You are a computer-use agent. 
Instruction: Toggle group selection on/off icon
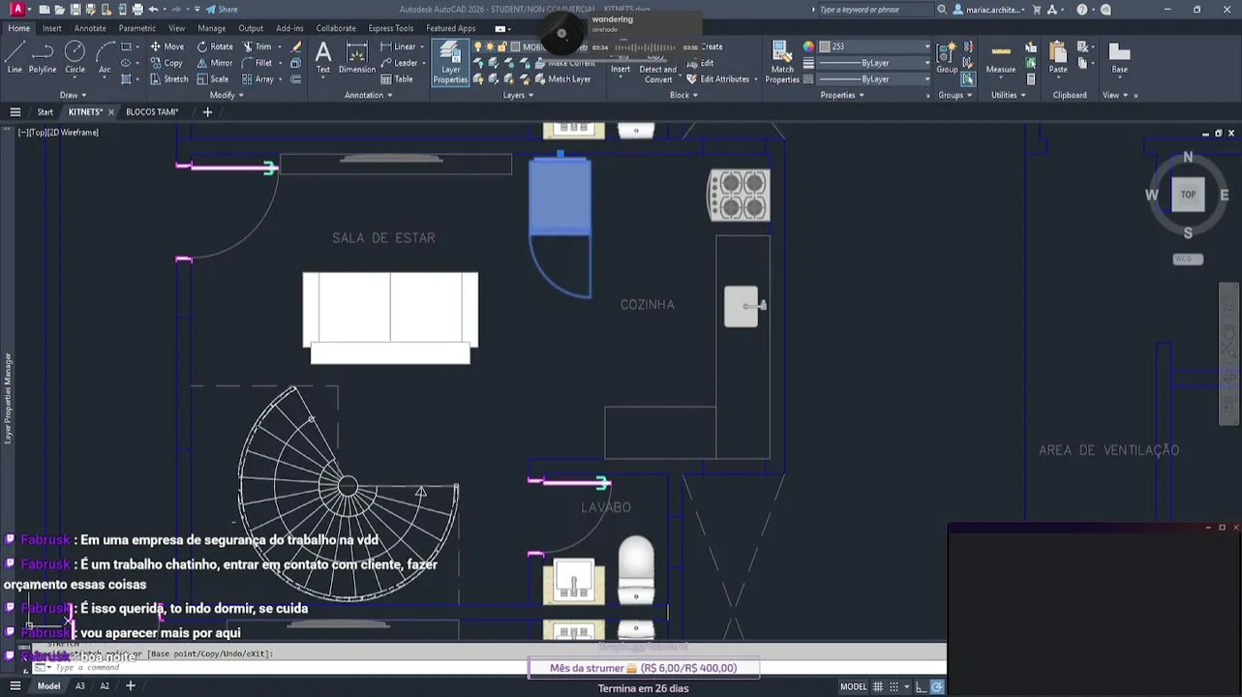point(968,79)
